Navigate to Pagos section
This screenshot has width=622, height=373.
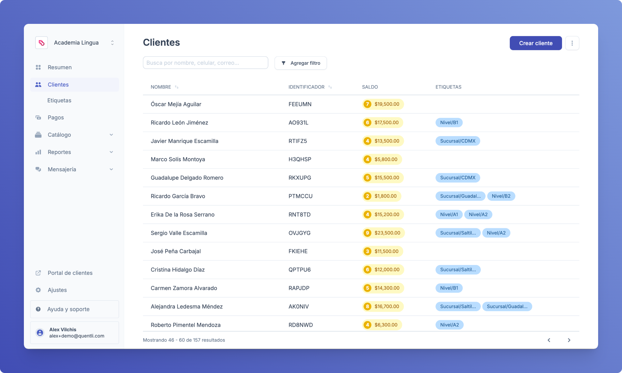tap(56, 118)
